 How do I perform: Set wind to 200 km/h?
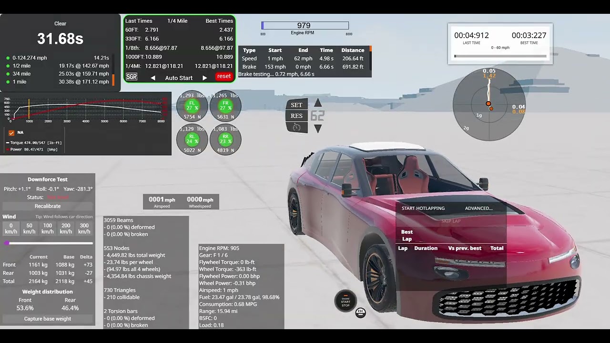pyautogui.click(x=66, y=228)
